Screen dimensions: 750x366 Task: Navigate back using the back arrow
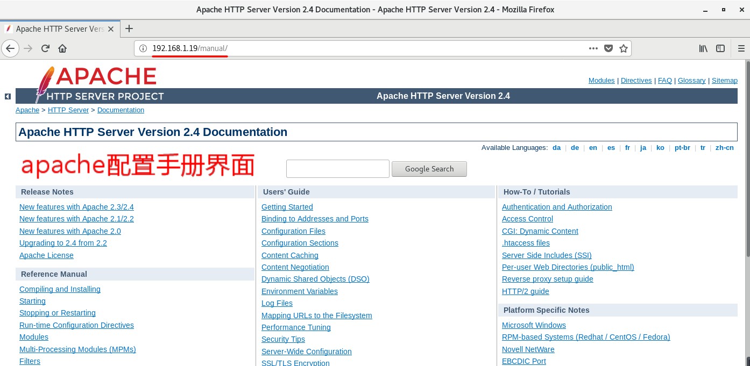point(10,48)
